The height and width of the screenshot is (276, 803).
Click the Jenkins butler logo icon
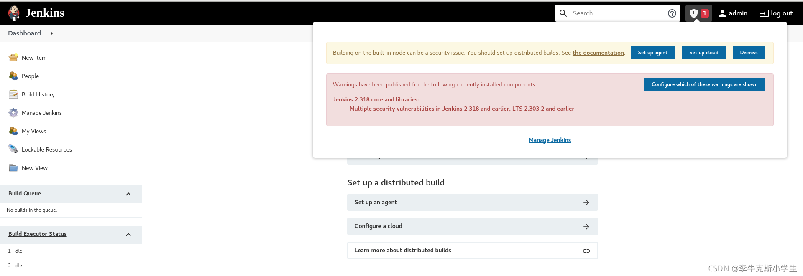tap(14, 13)
